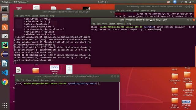Open Edit menu in the kafka-docker terminal

click(x=123, y=11)
